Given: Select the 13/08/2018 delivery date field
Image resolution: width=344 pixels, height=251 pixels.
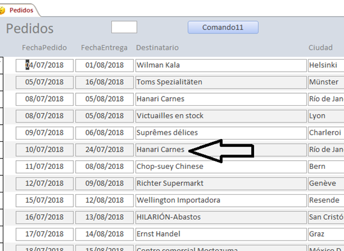Looking at the screenshot, I should [104, 218].
